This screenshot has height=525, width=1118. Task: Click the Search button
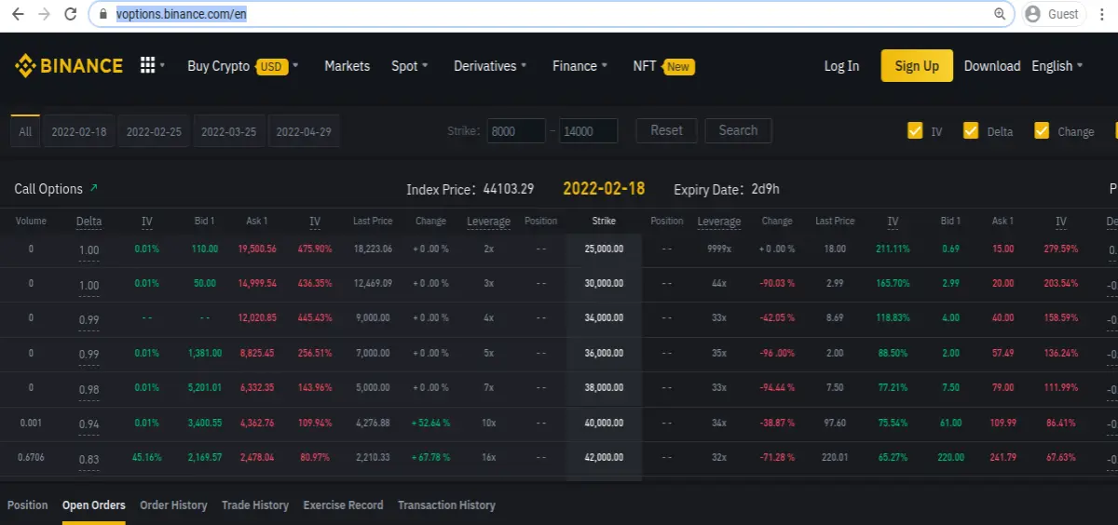pos(738,130)
